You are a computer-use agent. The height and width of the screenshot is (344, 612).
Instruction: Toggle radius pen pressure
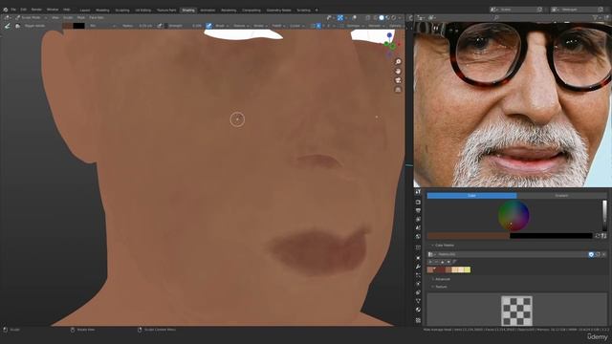click(160, 26)
